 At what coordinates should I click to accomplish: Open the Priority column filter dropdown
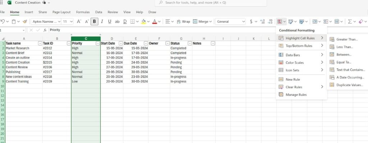pos(98,43)
